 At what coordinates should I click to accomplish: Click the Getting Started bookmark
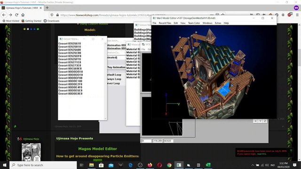pyautogui.click(x=32, y=21)
